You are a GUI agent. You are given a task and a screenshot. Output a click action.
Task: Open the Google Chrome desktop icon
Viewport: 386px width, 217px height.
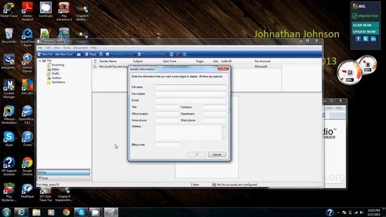27,166
